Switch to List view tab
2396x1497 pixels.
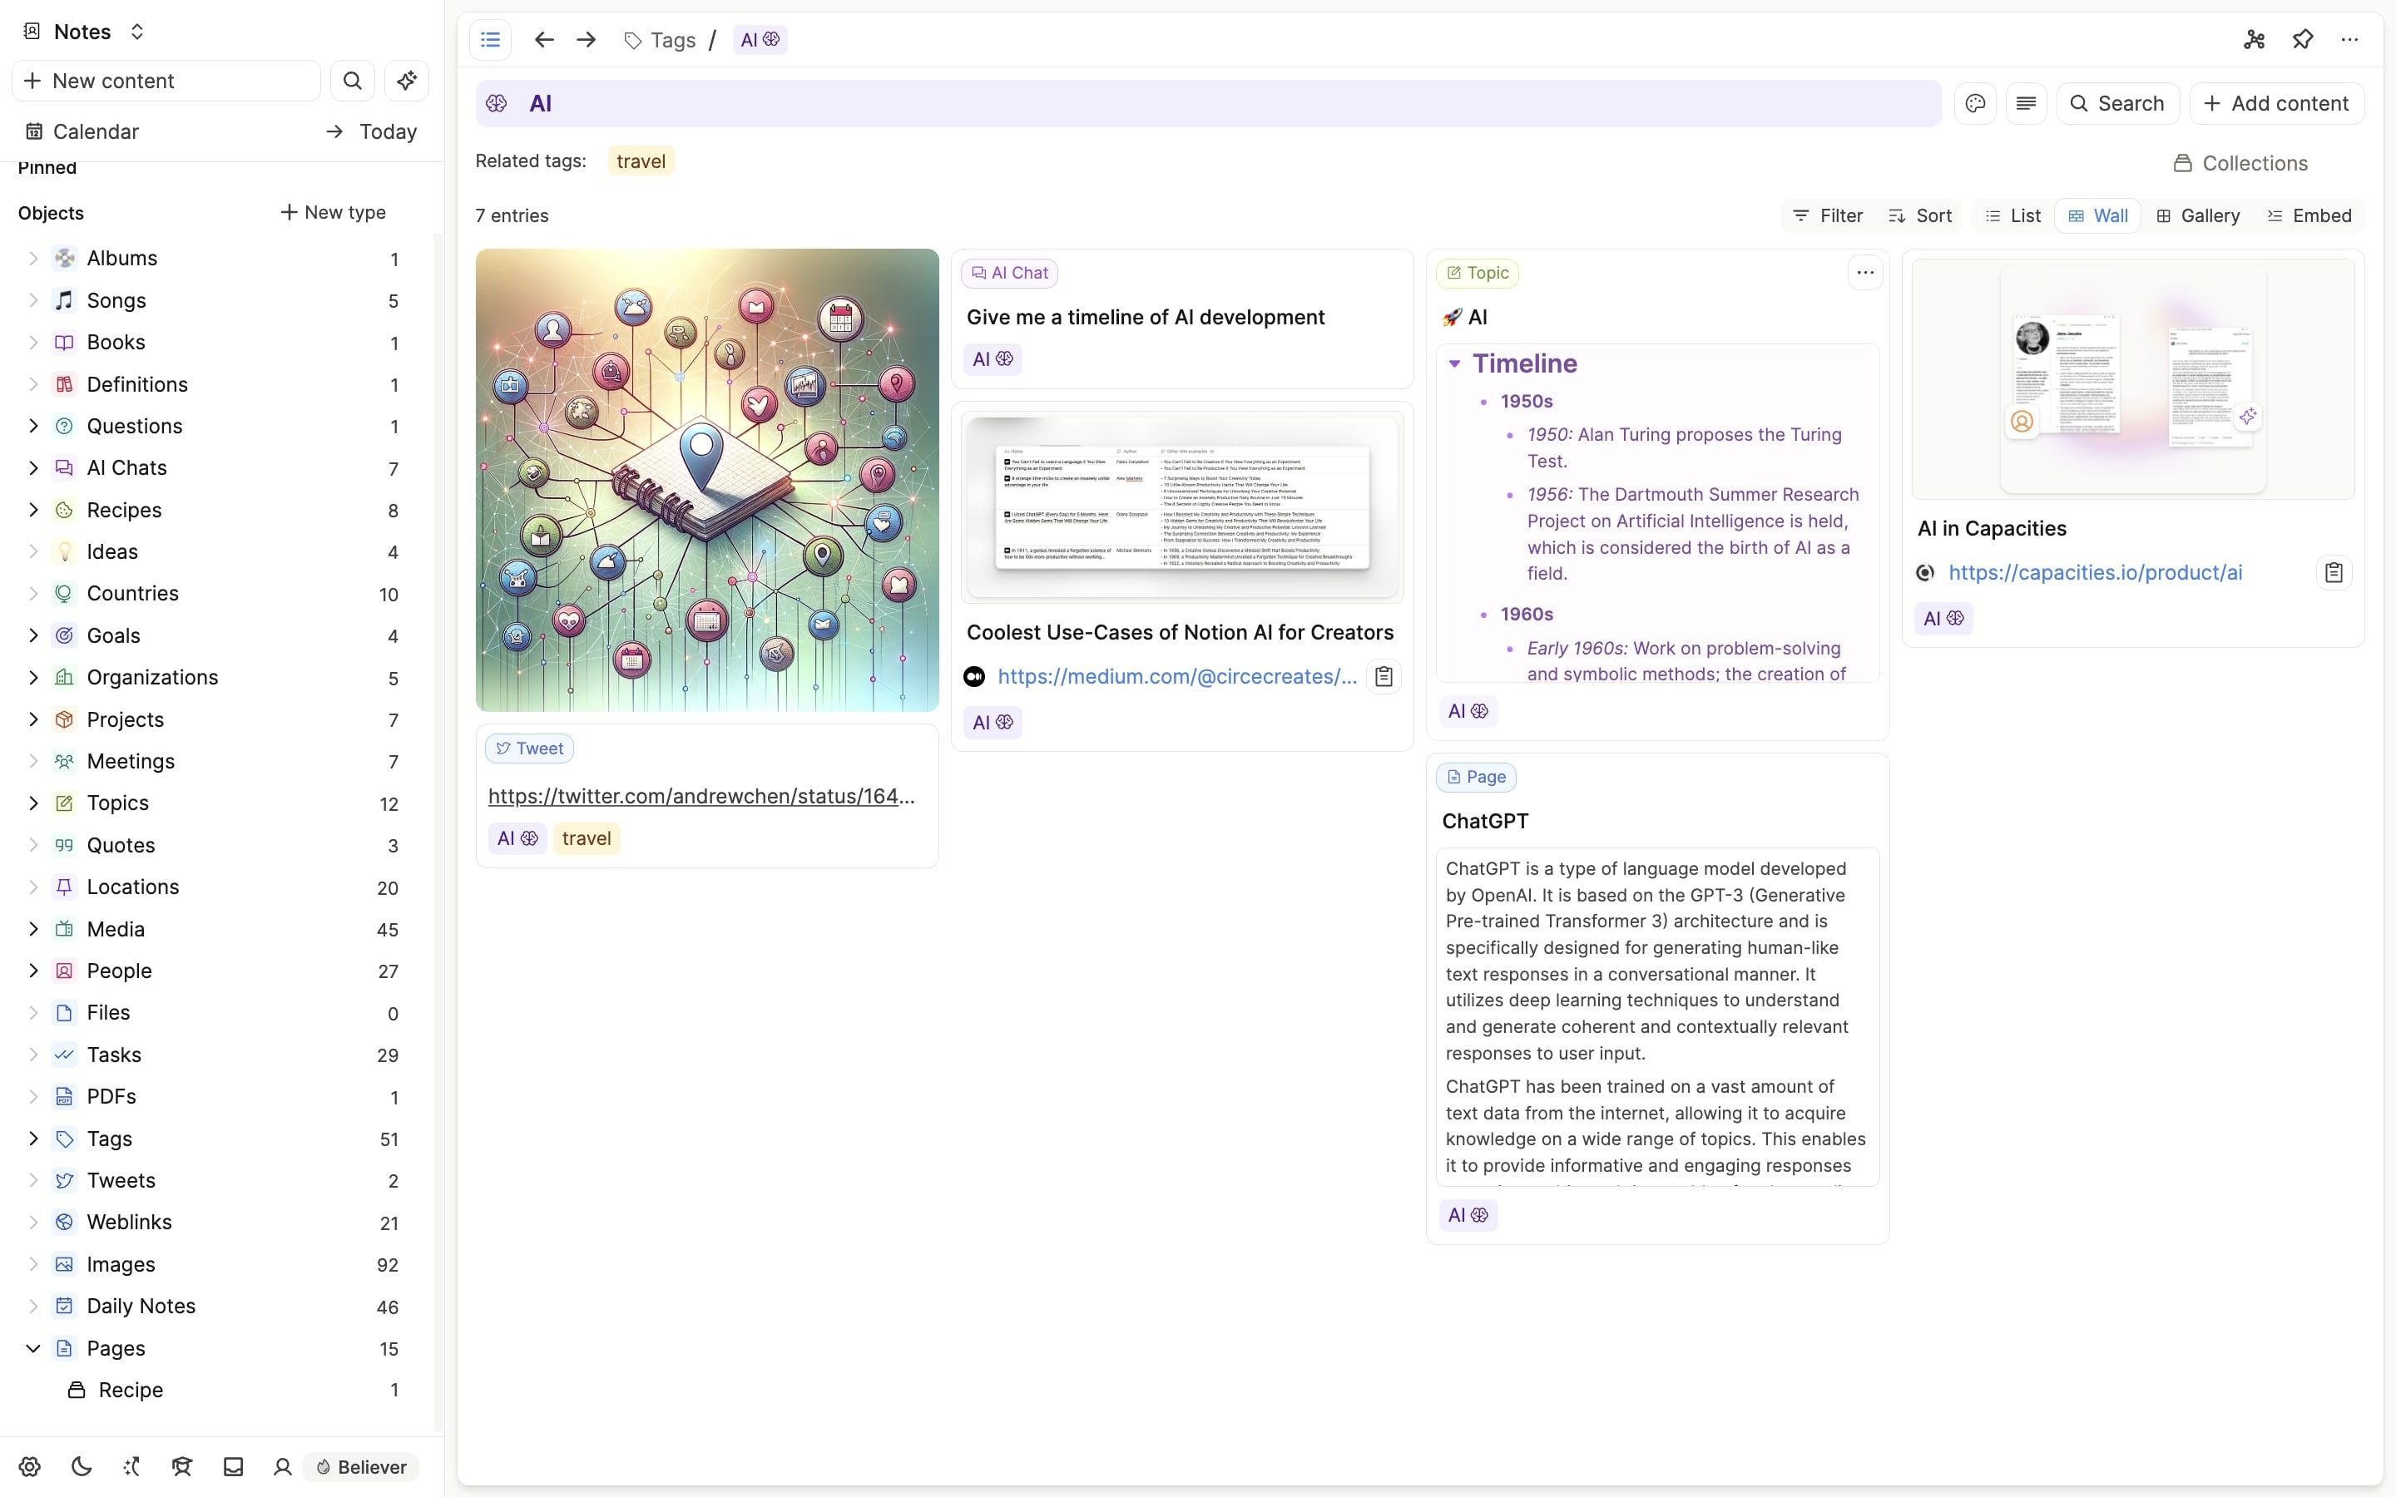(x=2014, y=216)
